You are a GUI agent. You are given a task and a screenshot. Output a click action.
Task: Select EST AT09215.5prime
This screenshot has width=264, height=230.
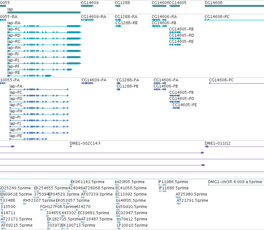(17, 225)
